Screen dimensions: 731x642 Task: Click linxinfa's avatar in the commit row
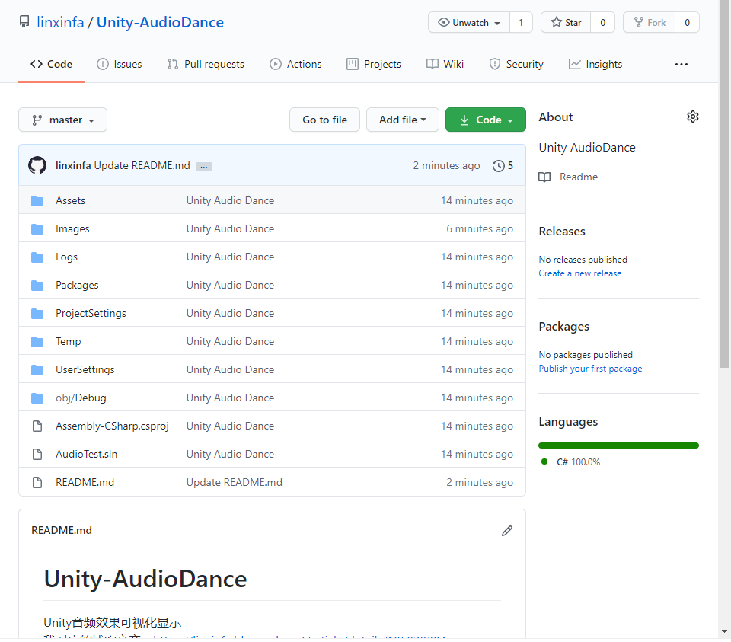click(37, 165)
